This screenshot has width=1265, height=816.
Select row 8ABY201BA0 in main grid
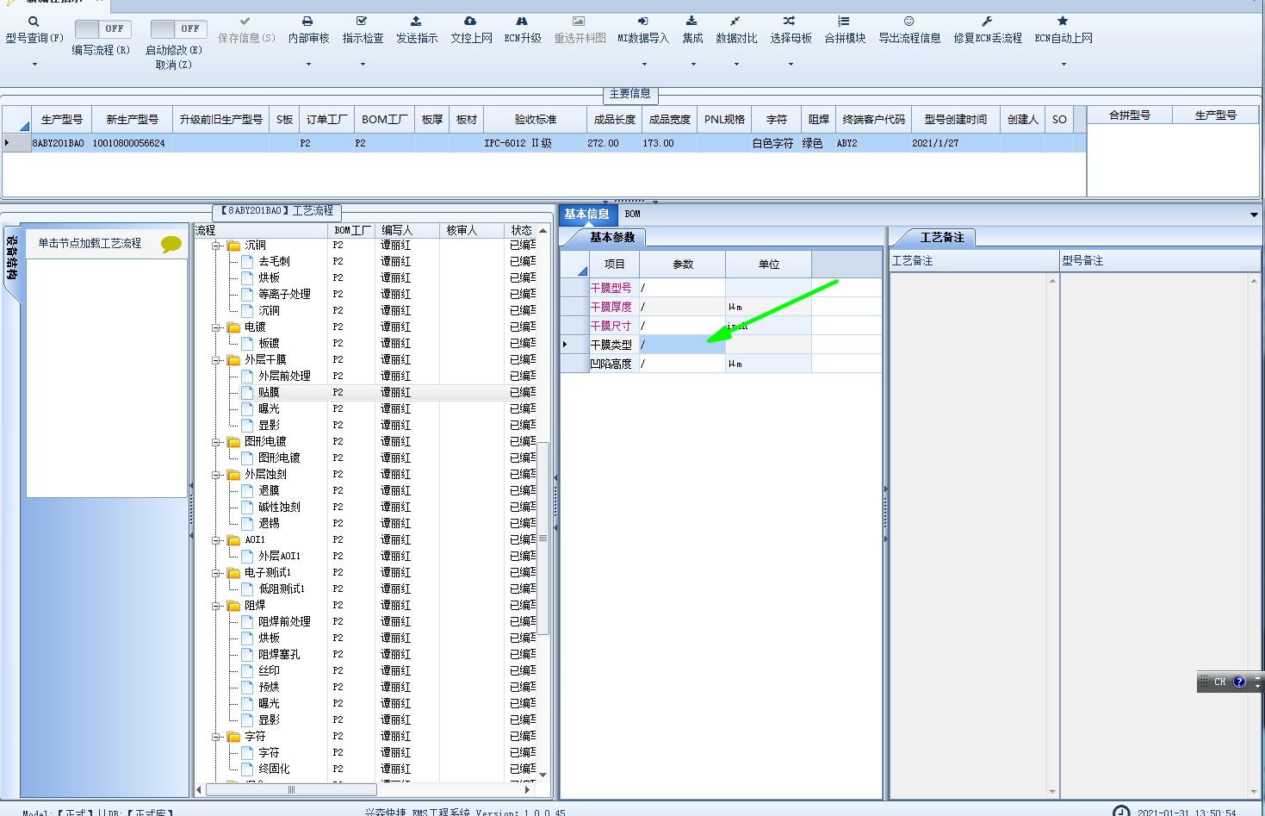(x=544, y=143)
